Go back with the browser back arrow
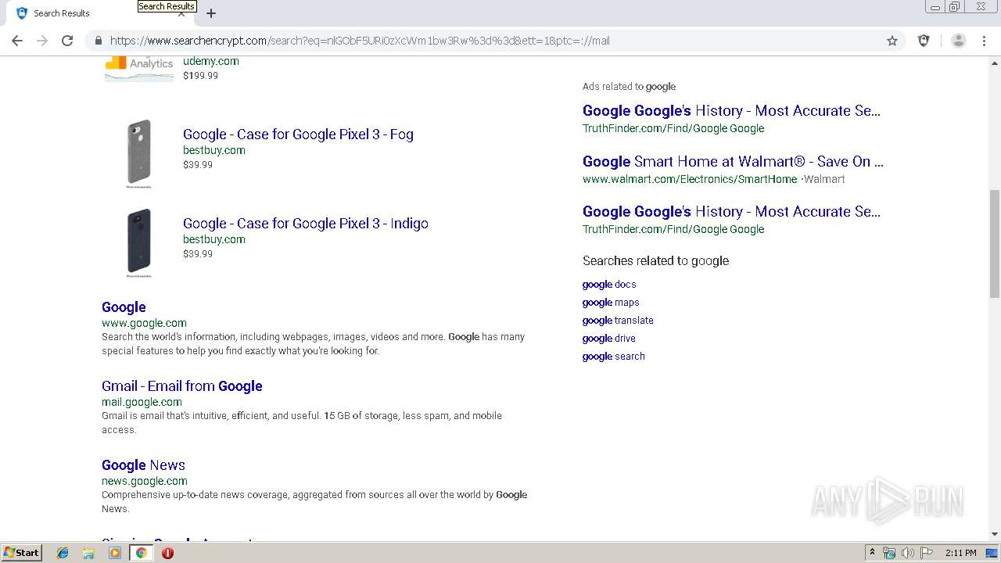Screen dimensions: 1001x563 17,41
